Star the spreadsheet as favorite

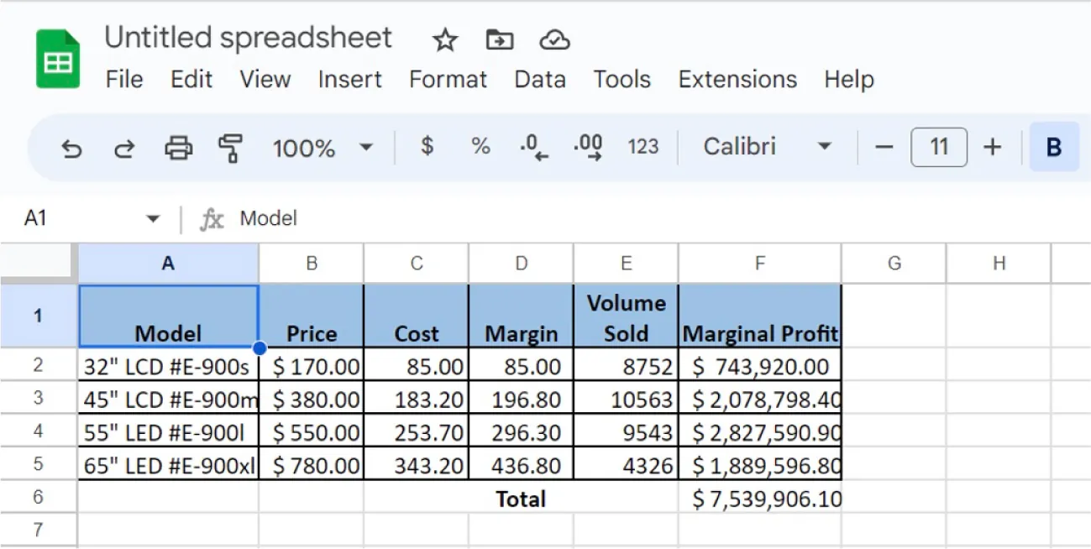click(444, 39)
